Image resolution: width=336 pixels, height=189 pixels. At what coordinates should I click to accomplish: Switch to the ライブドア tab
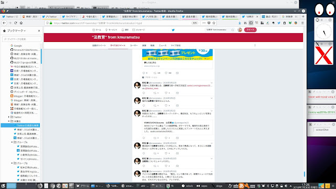click(70, 16)
